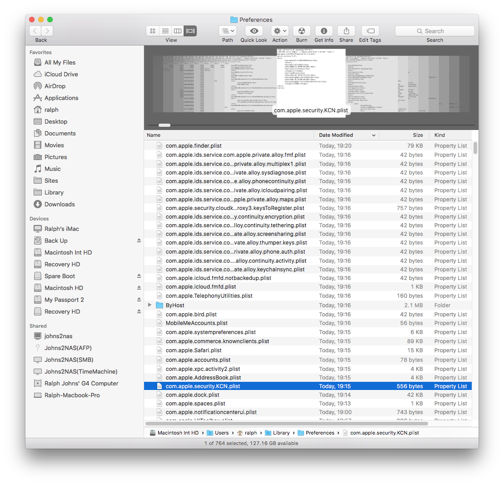The image size is (504, 485).
Task: Open Downloads in sidebar
Action: pos(60,205)
